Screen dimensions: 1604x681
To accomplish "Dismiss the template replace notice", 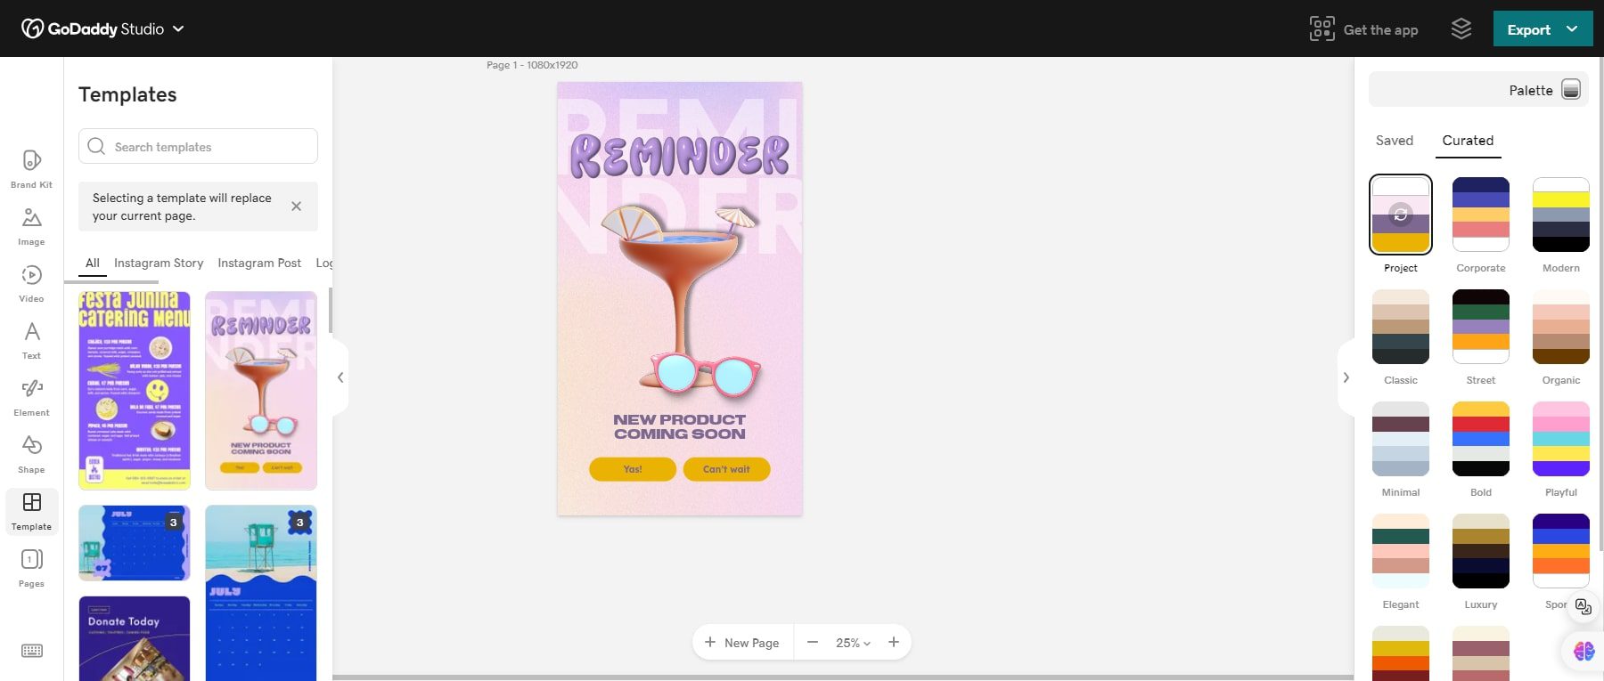I will (x=296, y=206).
